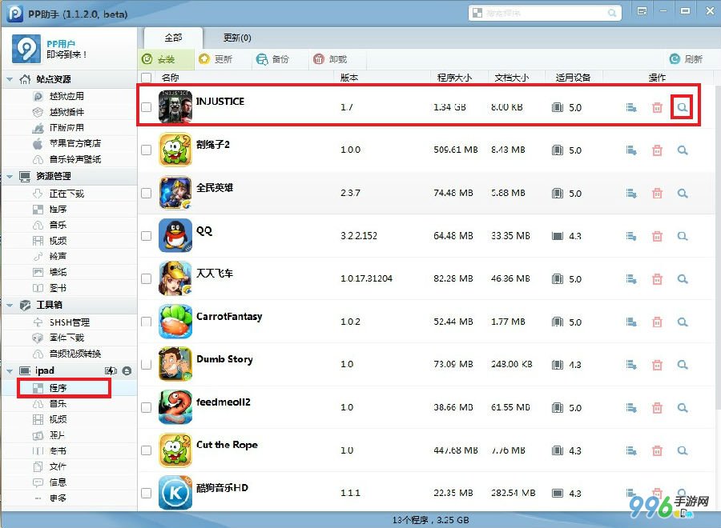The height and width of the screenshot is (528, 721).
Task: Eject the ipad with the eject icon
Action: [x=127, y=370]
